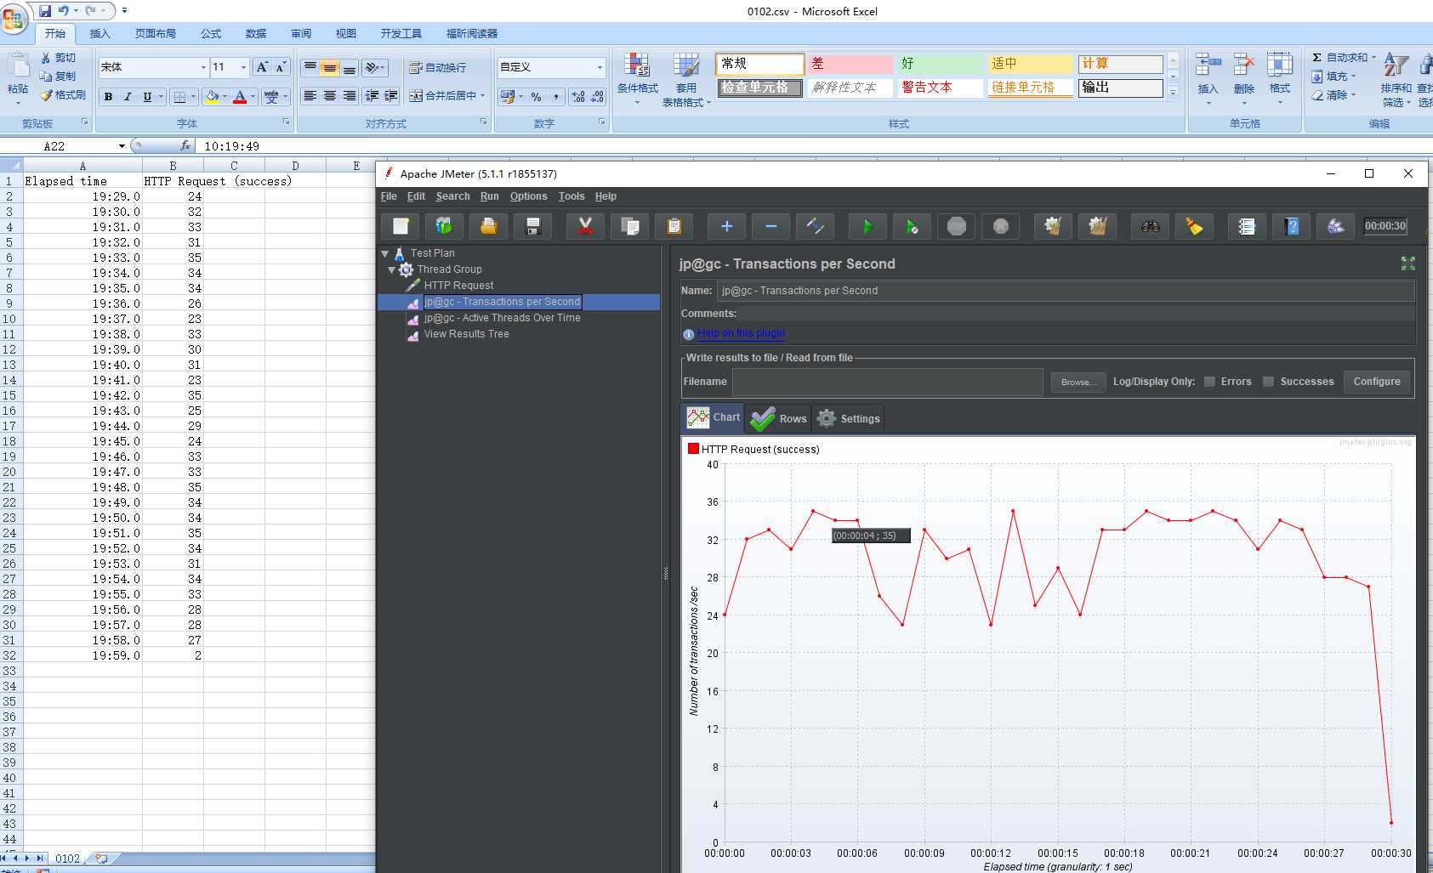Screen dimensions: 1433x873
Task: Open Excel number format dropdown
Action: 600,67
